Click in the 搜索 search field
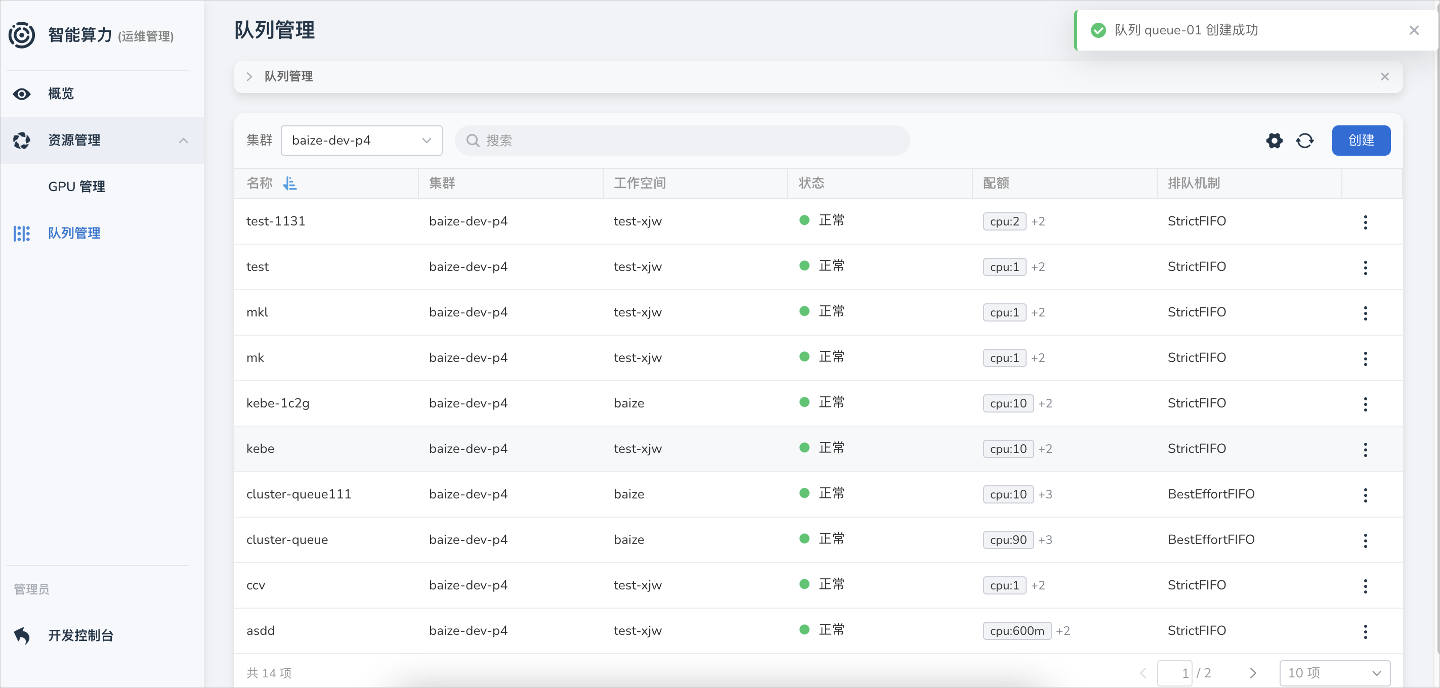 tap(682, 141)
